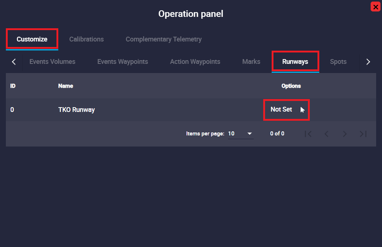382x247 pixels.
Task: Open the Complementary Telemetry tab
Action: click(x=164, y=39)
